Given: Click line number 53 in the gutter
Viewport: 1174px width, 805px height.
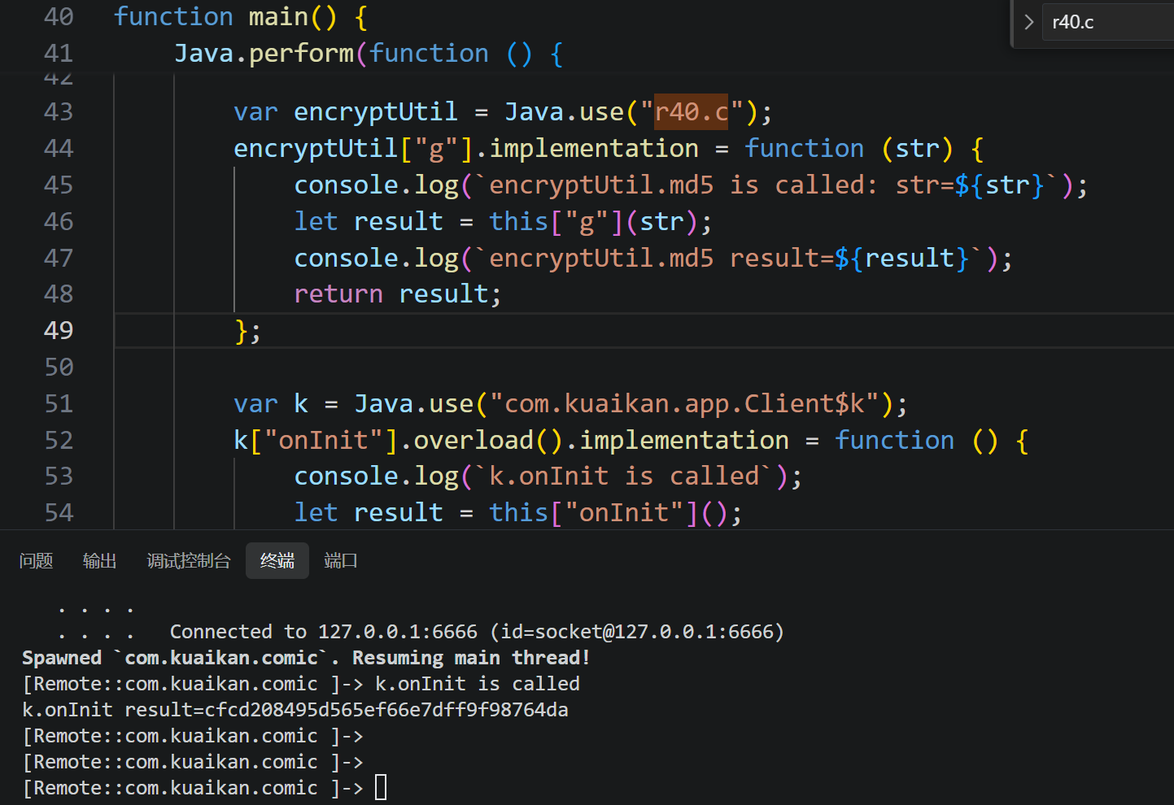Looking at the screenshot, I should (59, 476).
